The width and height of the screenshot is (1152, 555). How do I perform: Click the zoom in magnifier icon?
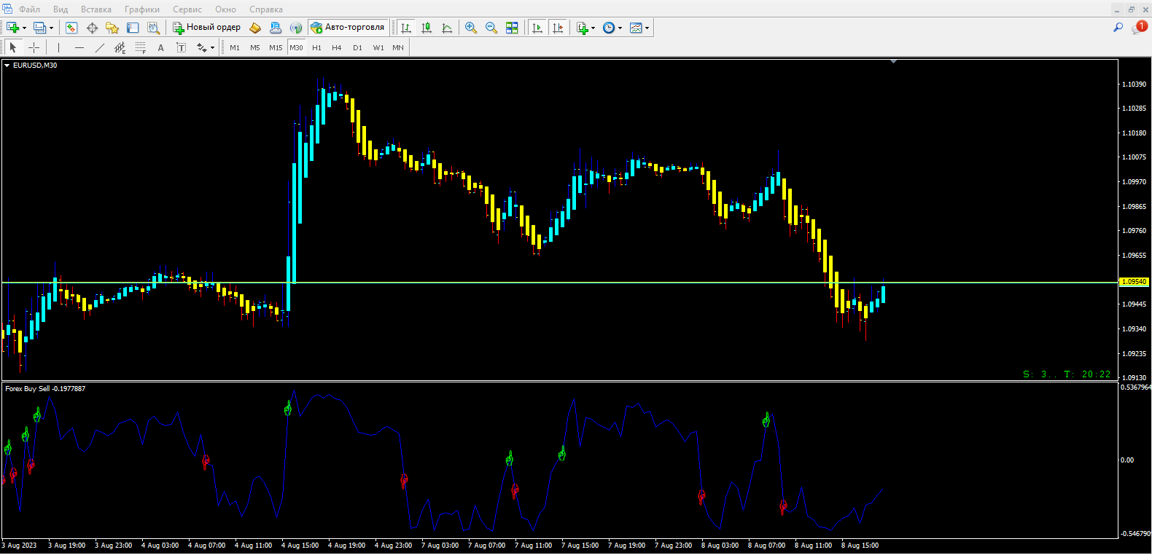[471, 28]
